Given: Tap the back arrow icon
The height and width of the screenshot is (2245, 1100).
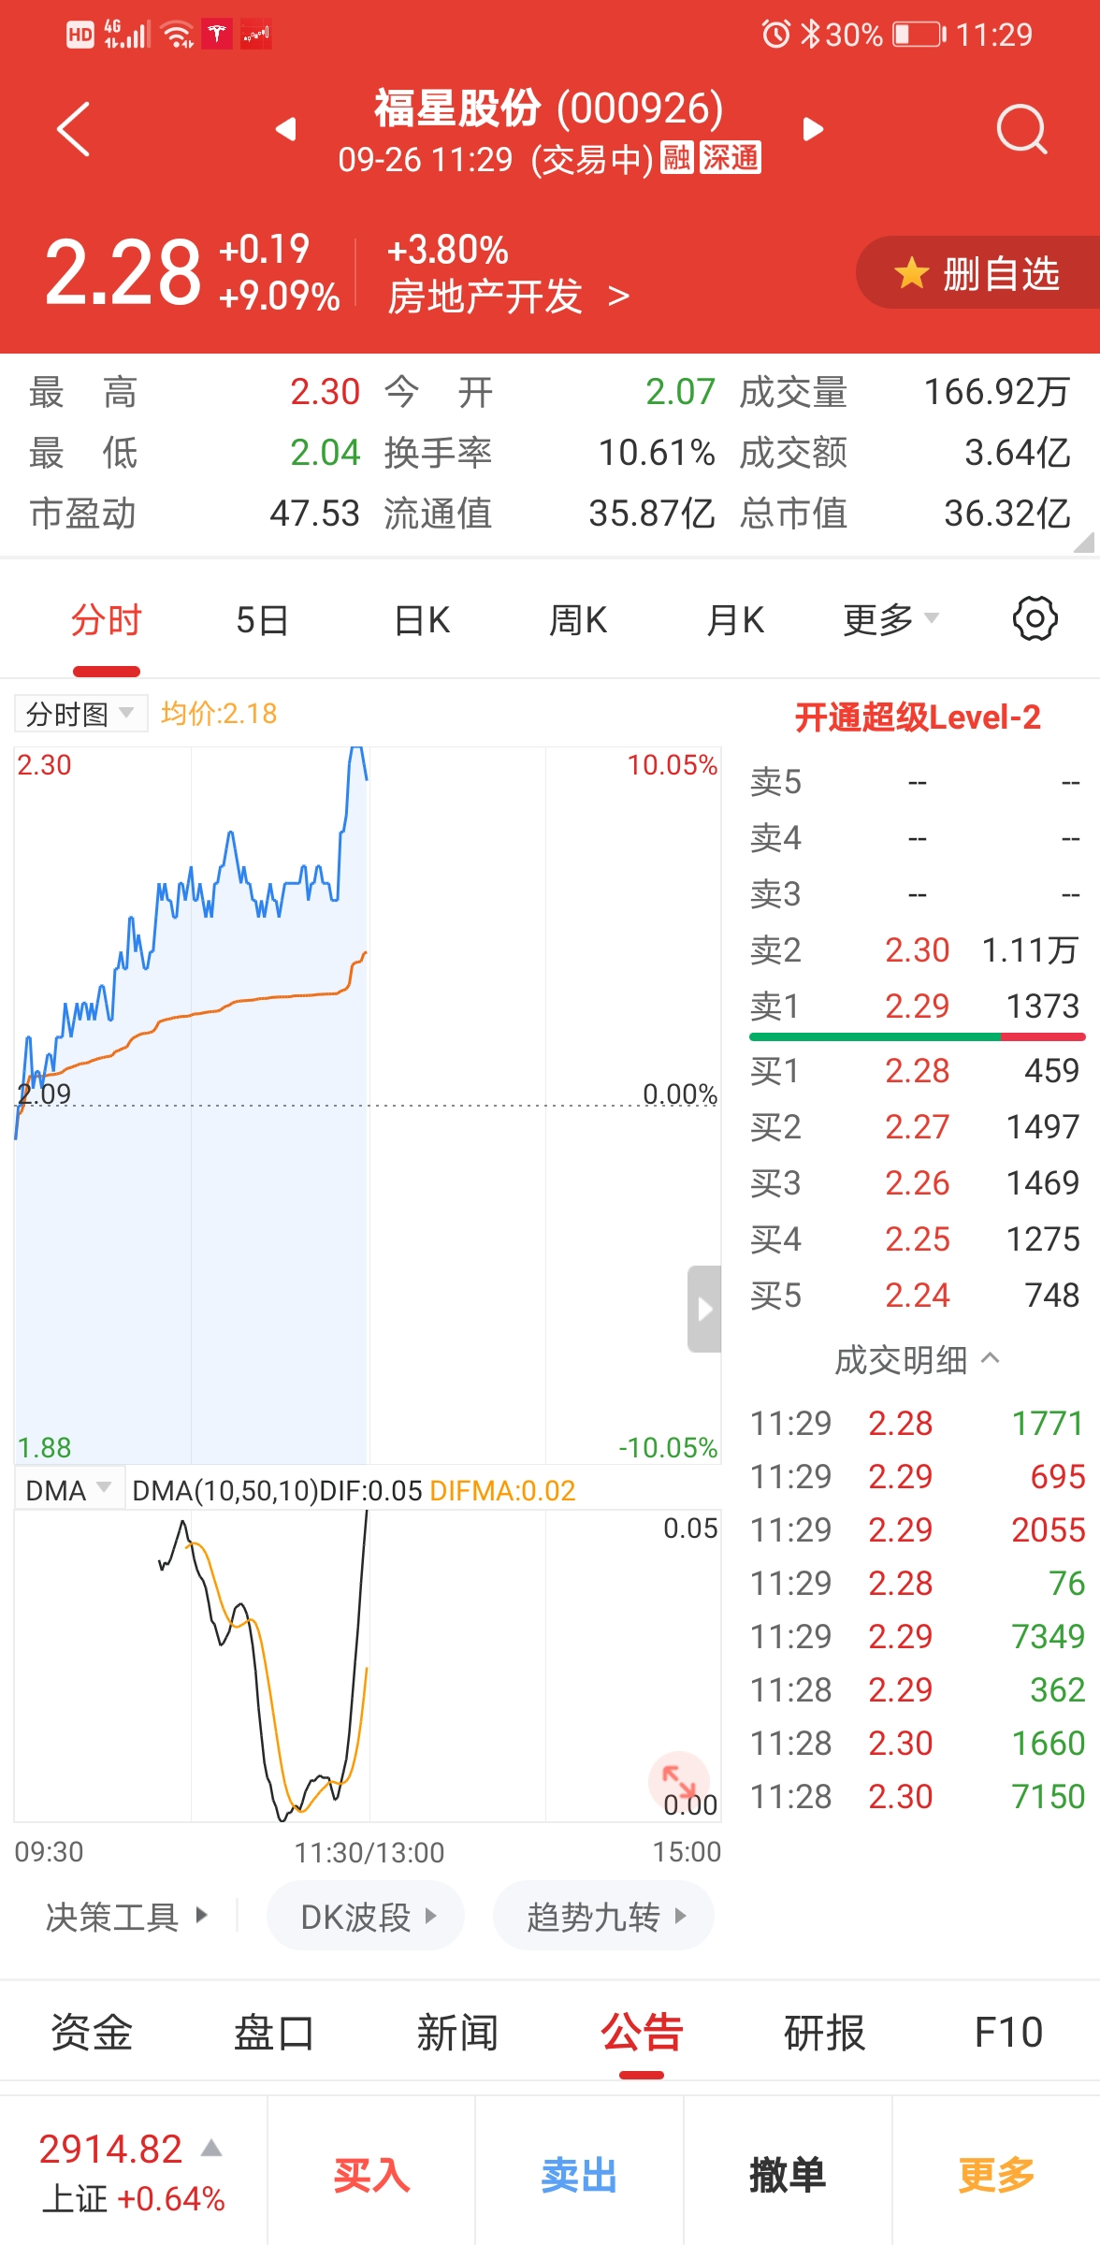Looking at the screenshot, I should click(73, 129).
